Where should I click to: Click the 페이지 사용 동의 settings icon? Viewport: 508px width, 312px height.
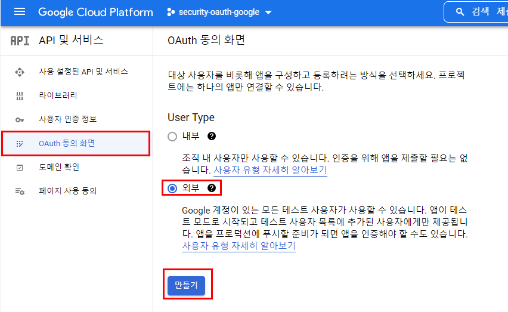20,191
